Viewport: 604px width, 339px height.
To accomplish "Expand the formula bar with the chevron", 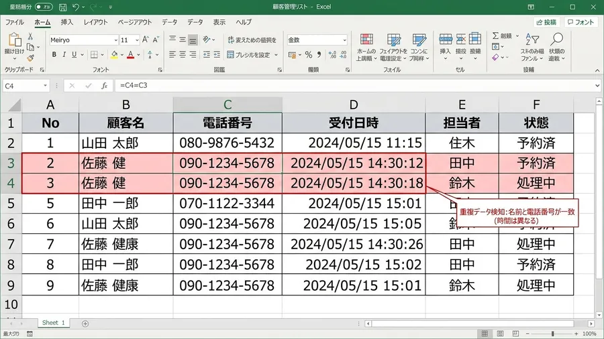I will coord(597,86).
